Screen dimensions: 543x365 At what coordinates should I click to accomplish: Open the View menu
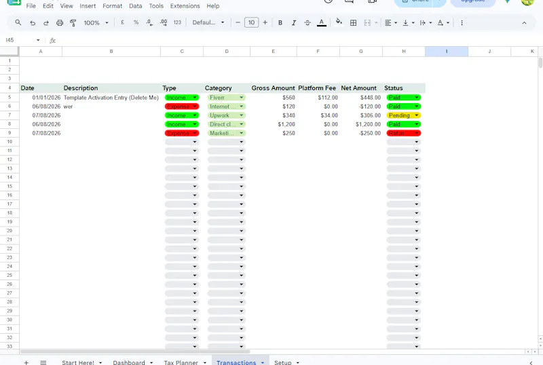(x=67, y=6)
